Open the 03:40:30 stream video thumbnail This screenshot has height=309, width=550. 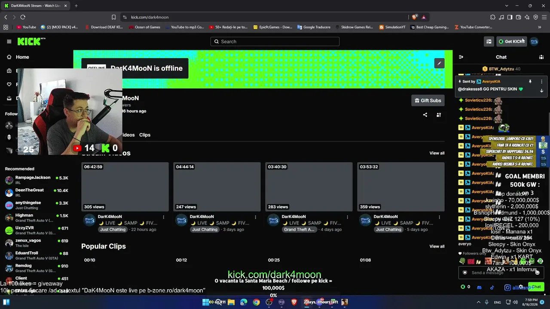pos(309,187)
